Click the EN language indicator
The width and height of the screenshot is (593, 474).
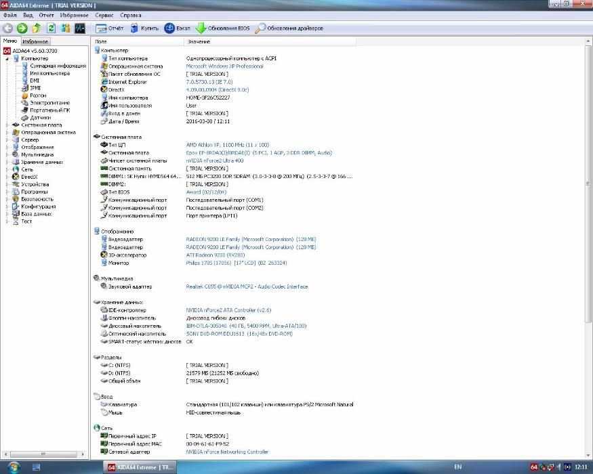click(x=458, y=468)
